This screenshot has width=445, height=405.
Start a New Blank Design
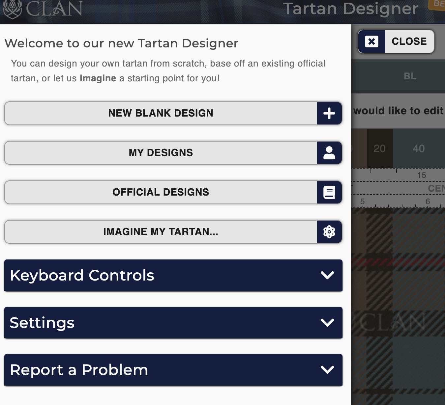(x=161, y=113)
